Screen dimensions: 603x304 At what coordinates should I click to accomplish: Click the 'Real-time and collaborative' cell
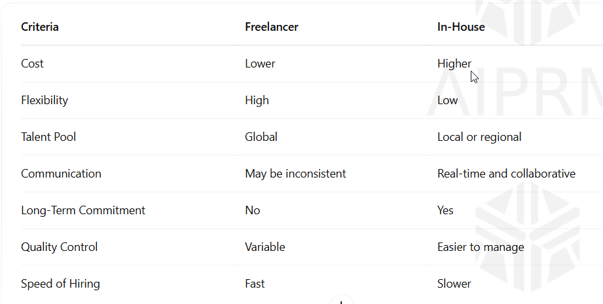coord(506,174)
